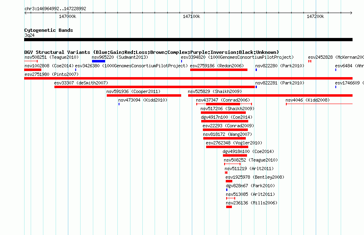Select the nsv437347 variant glyph
This screenshot has width=364, height=235.
[x=224, y=104]
